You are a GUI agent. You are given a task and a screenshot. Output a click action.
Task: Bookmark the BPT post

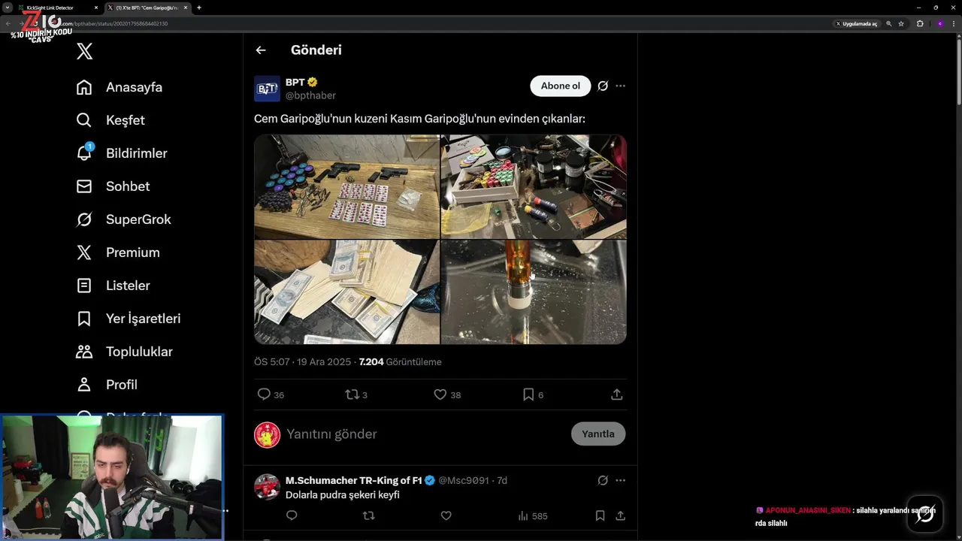528,394
